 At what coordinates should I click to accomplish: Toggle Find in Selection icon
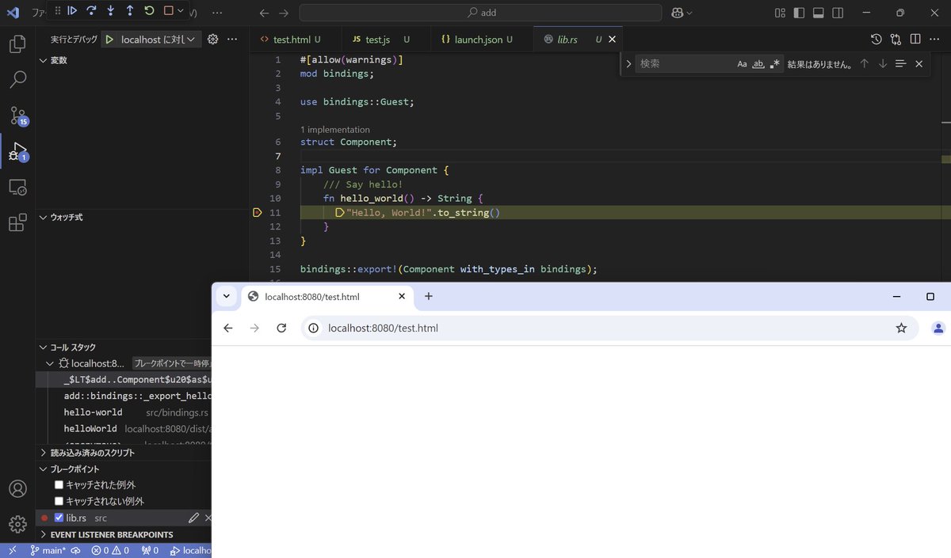click(900, 64)
